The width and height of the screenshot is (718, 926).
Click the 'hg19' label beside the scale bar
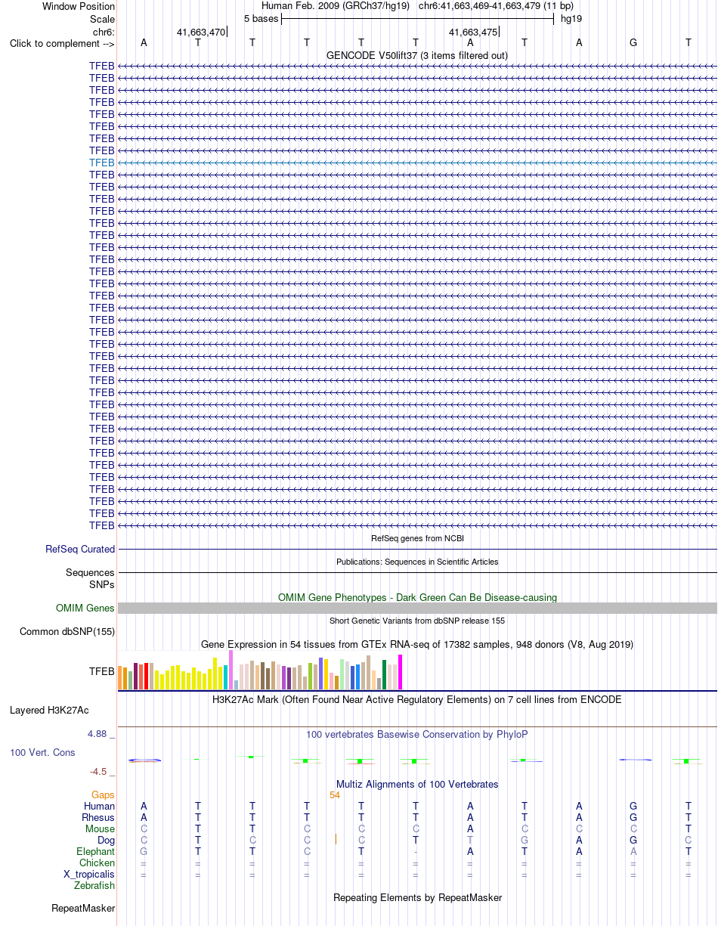pos(571,19)
